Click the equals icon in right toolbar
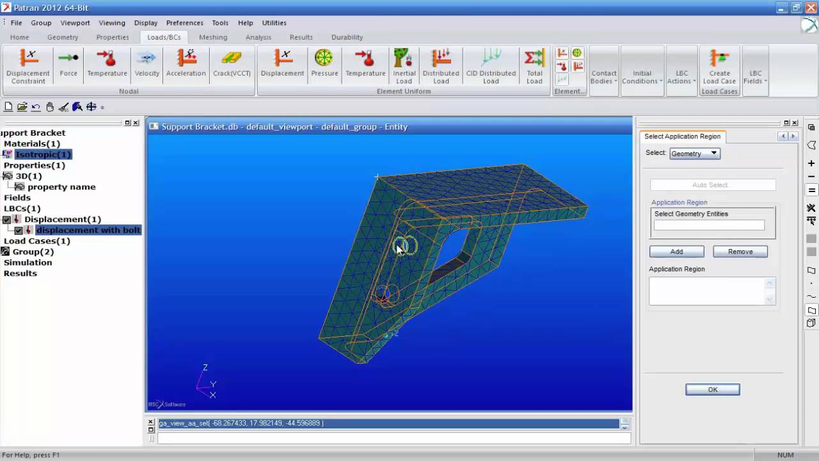Viewport: 819px width, 461px height. (811, 190)
